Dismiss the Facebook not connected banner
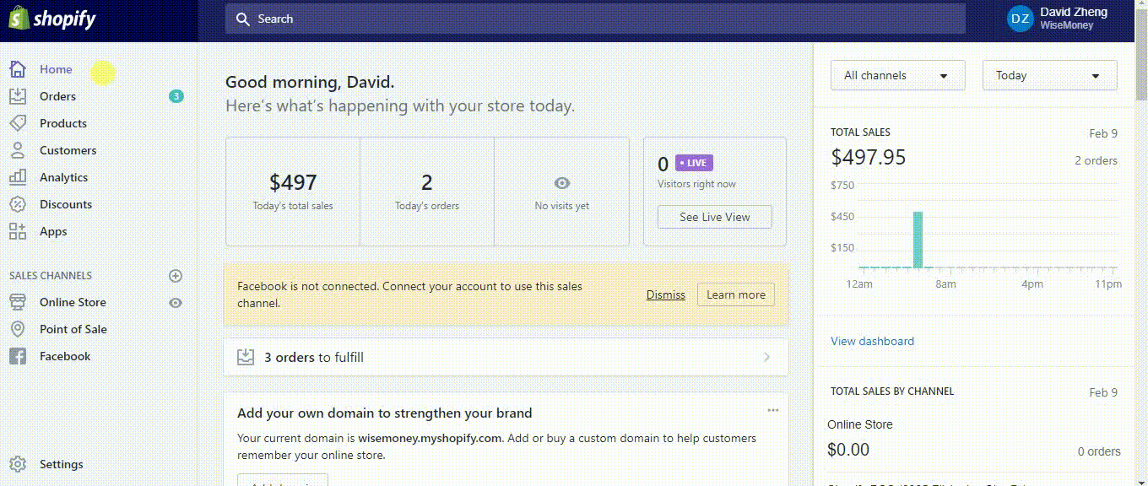This screenshot has width=1148, height=486. (666, 294)
